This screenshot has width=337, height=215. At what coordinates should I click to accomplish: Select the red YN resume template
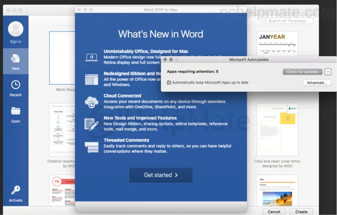pos(62,191)
